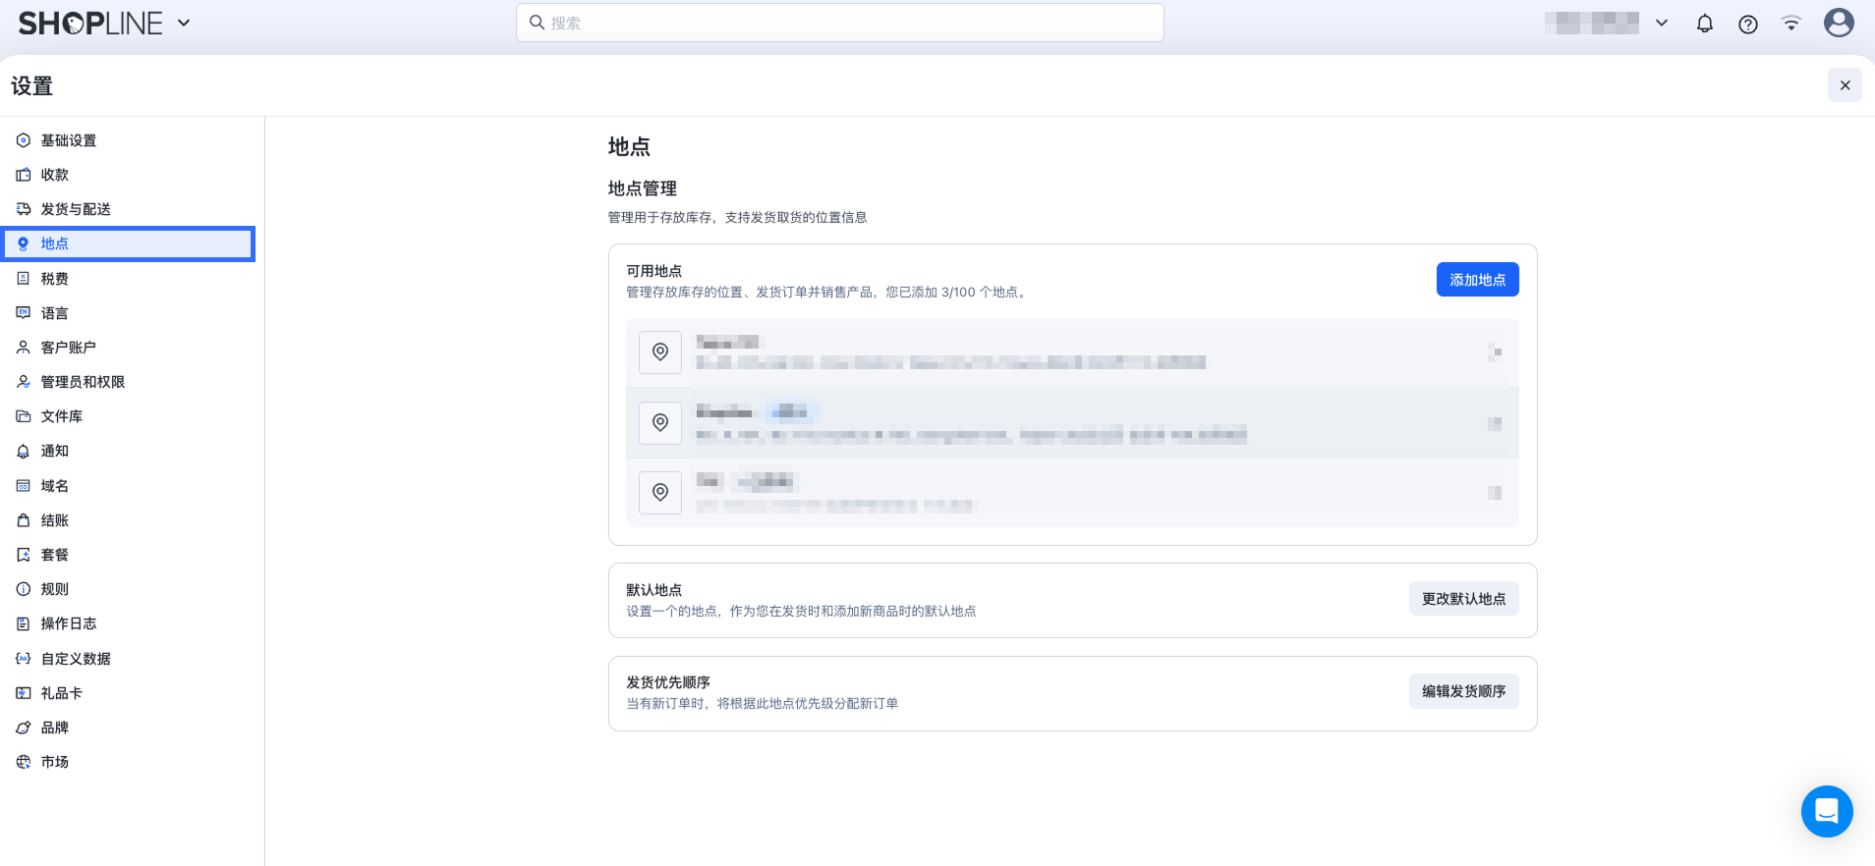This screenshot has width=1875, height=866.
Task: Open the first location row's arrow
Action: (1495, 352)
